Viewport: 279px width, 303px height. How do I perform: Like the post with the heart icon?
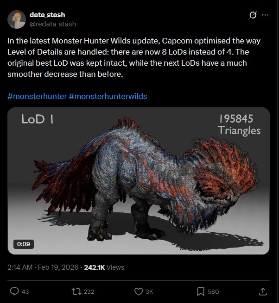click(x=138, y=291)
